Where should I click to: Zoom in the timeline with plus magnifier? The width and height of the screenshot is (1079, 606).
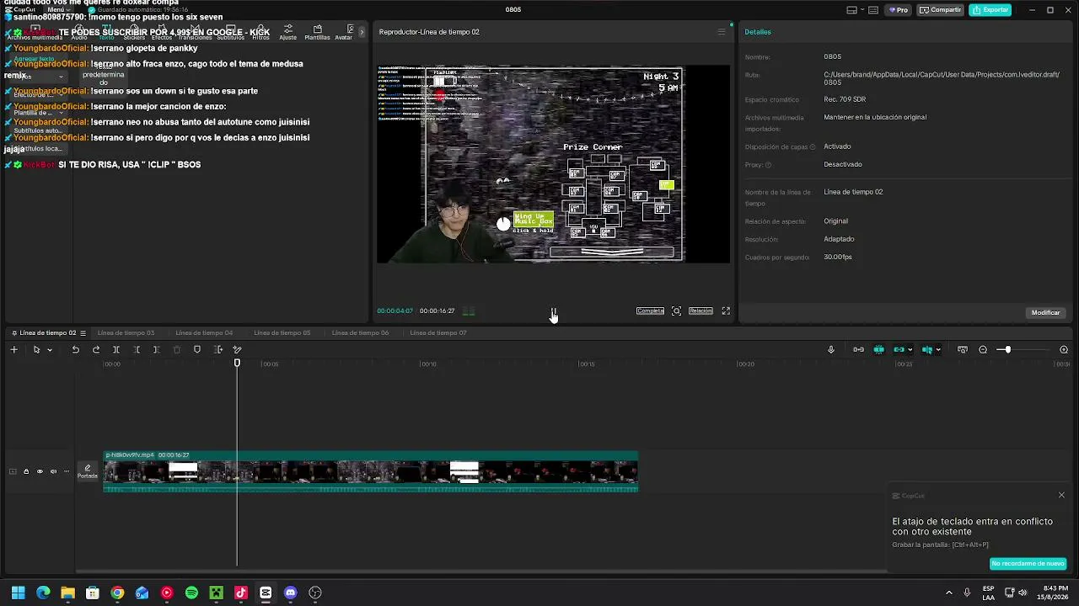click(1064, 349)
